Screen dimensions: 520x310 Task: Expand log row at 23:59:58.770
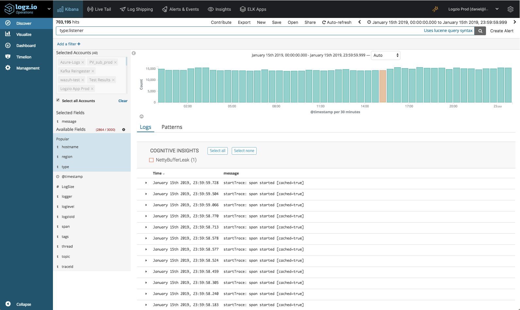point(146,216)
